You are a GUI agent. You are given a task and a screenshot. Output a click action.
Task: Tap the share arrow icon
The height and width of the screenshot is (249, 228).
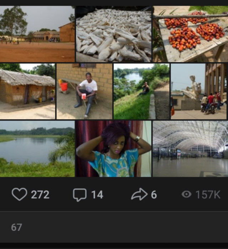(139, 194)
